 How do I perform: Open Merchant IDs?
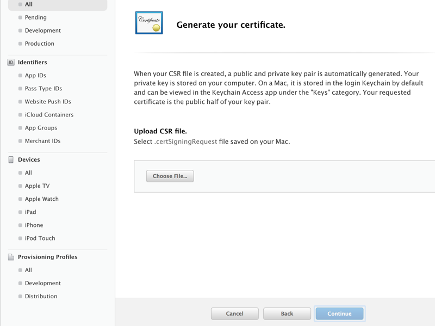pyautogui.click(x=42, y=141)
